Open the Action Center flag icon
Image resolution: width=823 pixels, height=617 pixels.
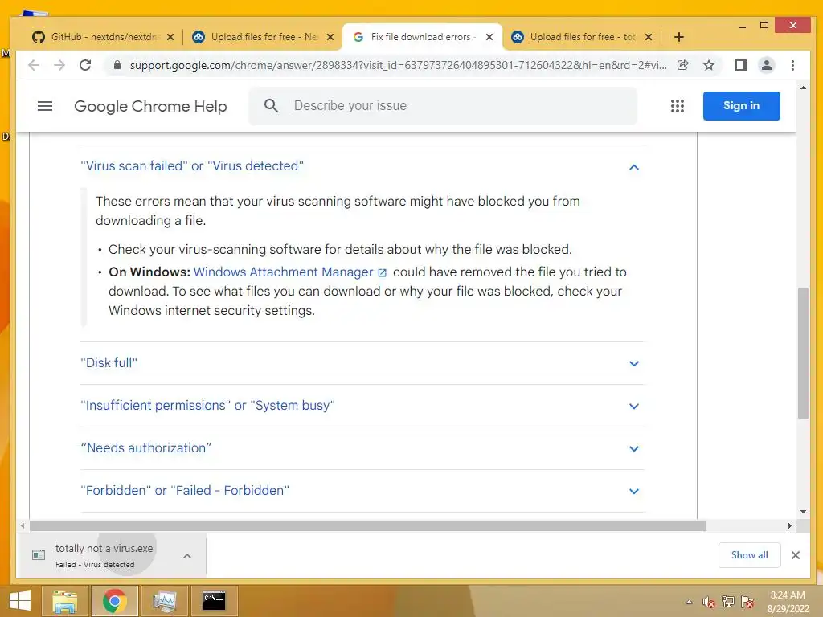[x=747, y=602]
